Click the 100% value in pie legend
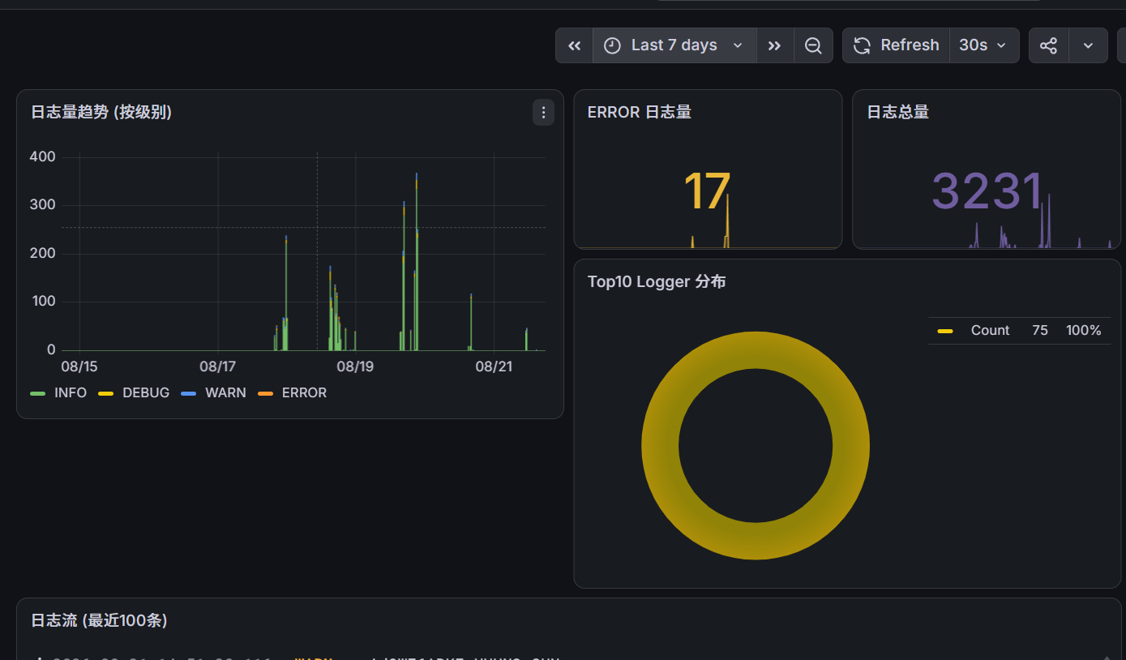1126x660 pixels. tap(1084, 330)
